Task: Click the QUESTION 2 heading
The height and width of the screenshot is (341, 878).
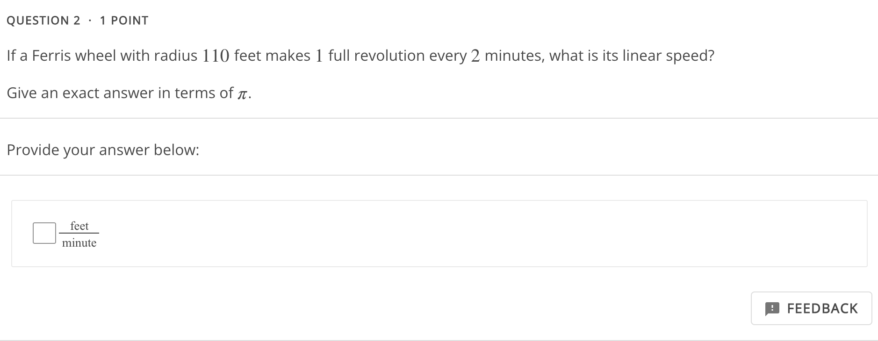Action: [x=44, y=20]
